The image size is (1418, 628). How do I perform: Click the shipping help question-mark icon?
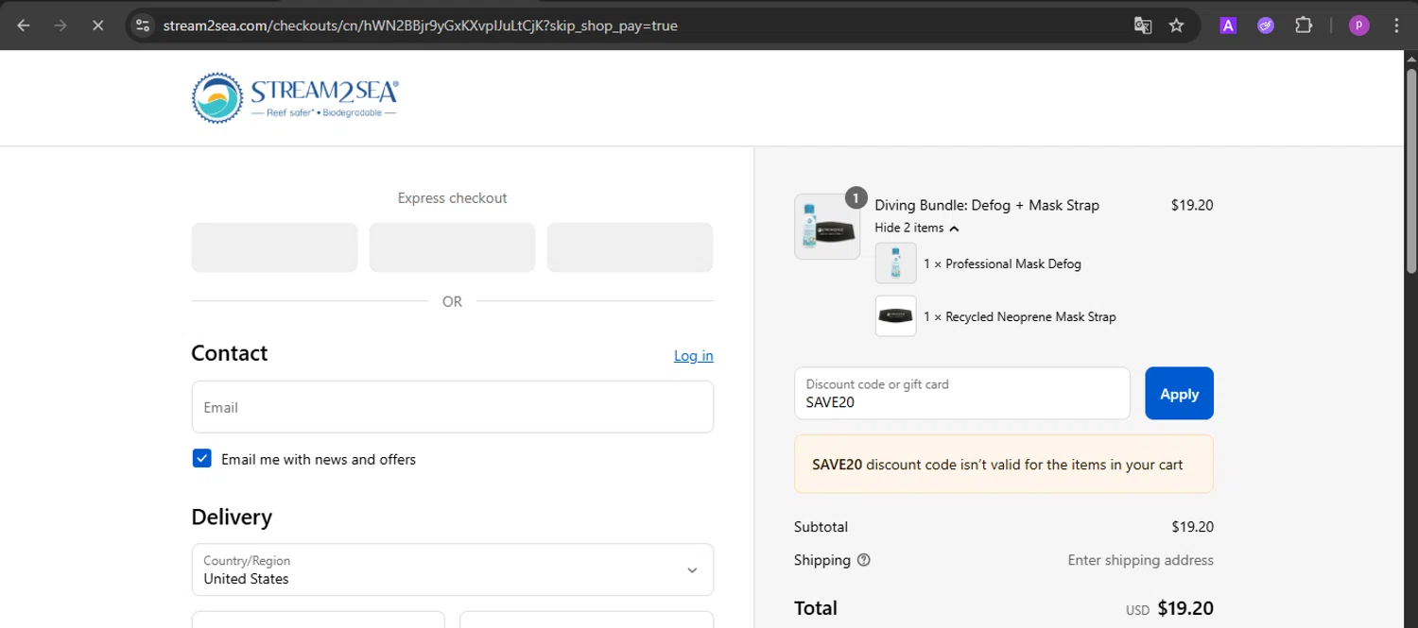click(x=863, y=560)
